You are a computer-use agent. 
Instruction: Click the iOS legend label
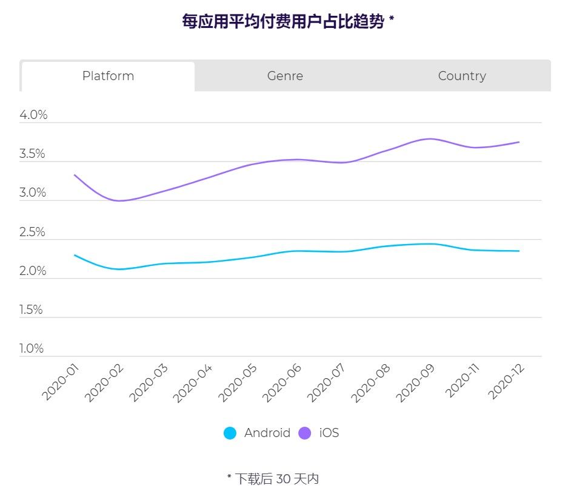(329, 433)
